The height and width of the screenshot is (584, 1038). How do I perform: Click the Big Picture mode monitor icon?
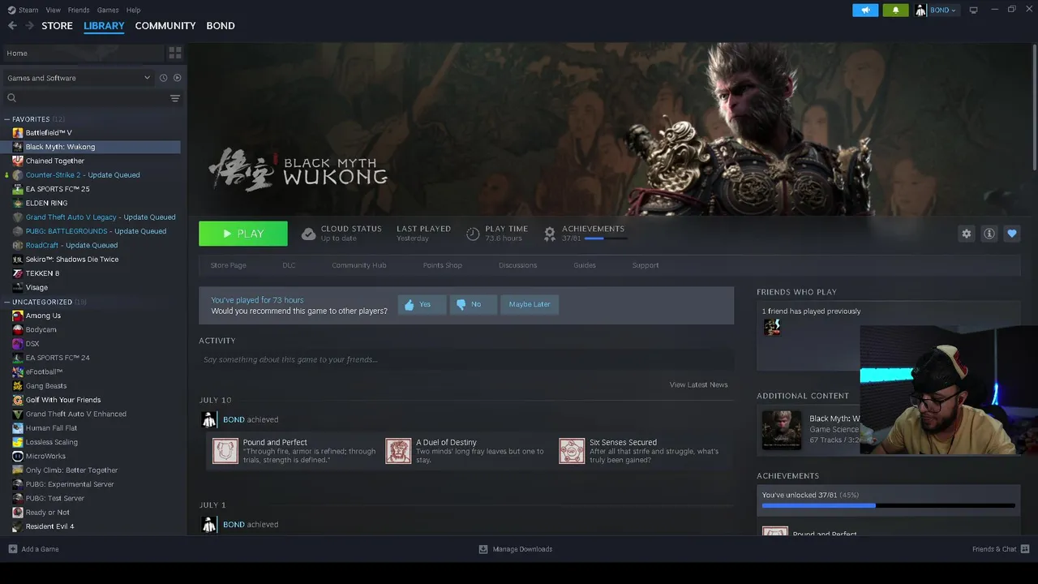973,10
